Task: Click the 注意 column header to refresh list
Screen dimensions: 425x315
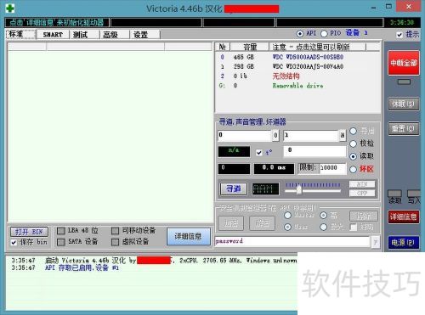Action: point(317,47)
